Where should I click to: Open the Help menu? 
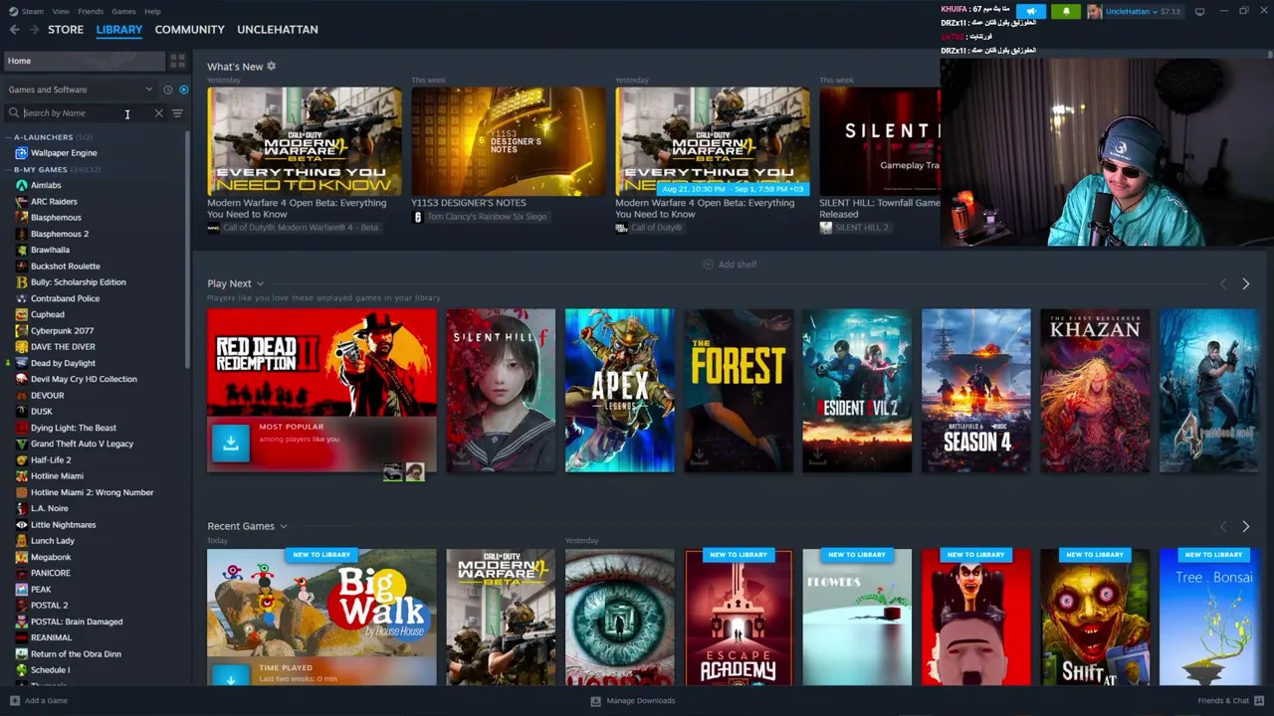point(152,12)
